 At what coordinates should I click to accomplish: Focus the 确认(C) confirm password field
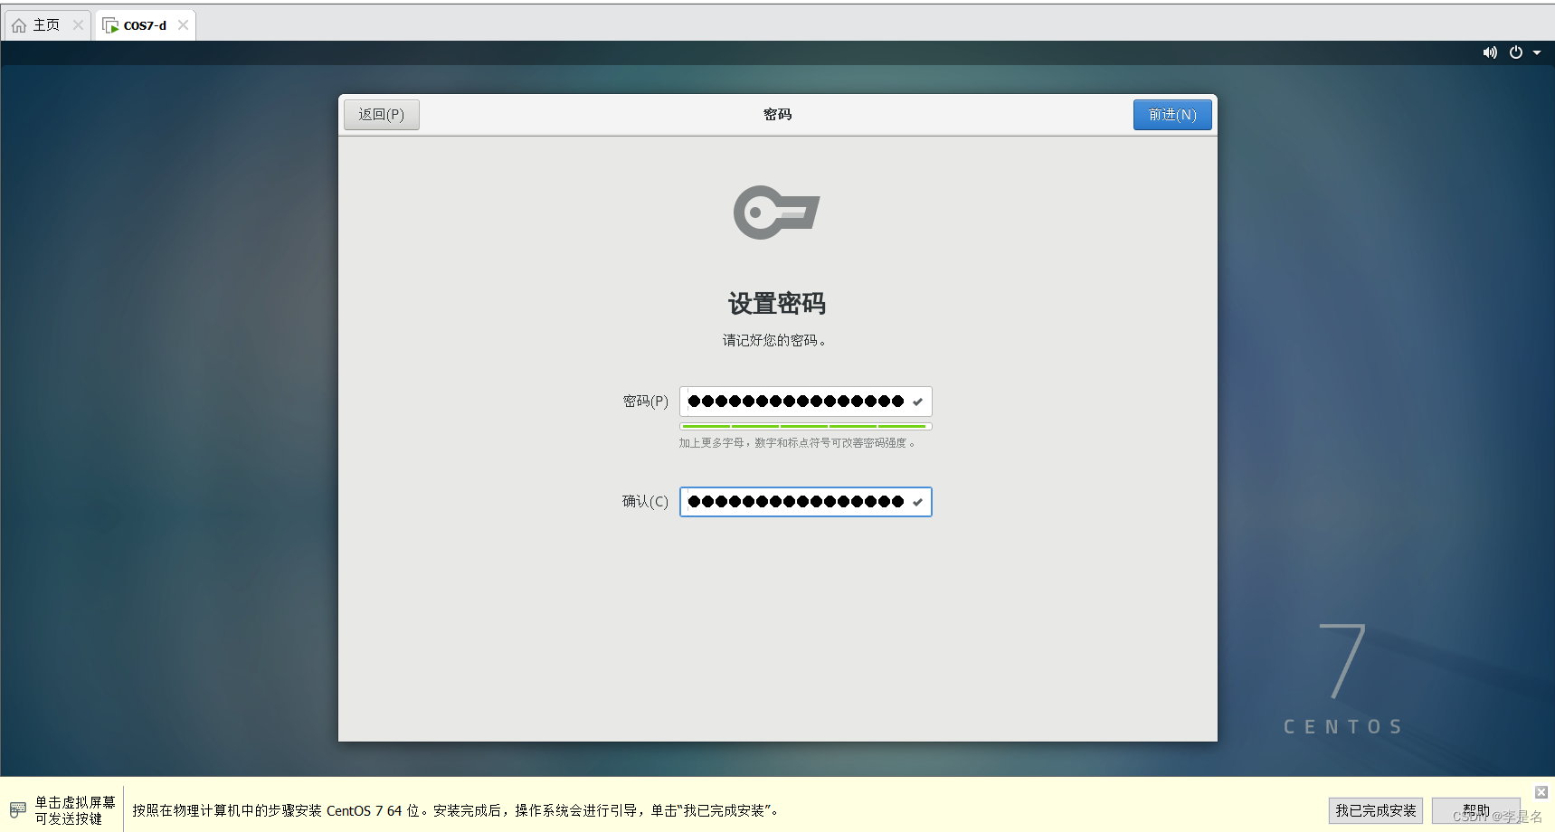pos(805,502)
